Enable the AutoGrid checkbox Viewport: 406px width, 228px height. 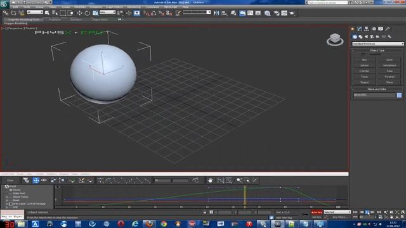click(363, 54)
